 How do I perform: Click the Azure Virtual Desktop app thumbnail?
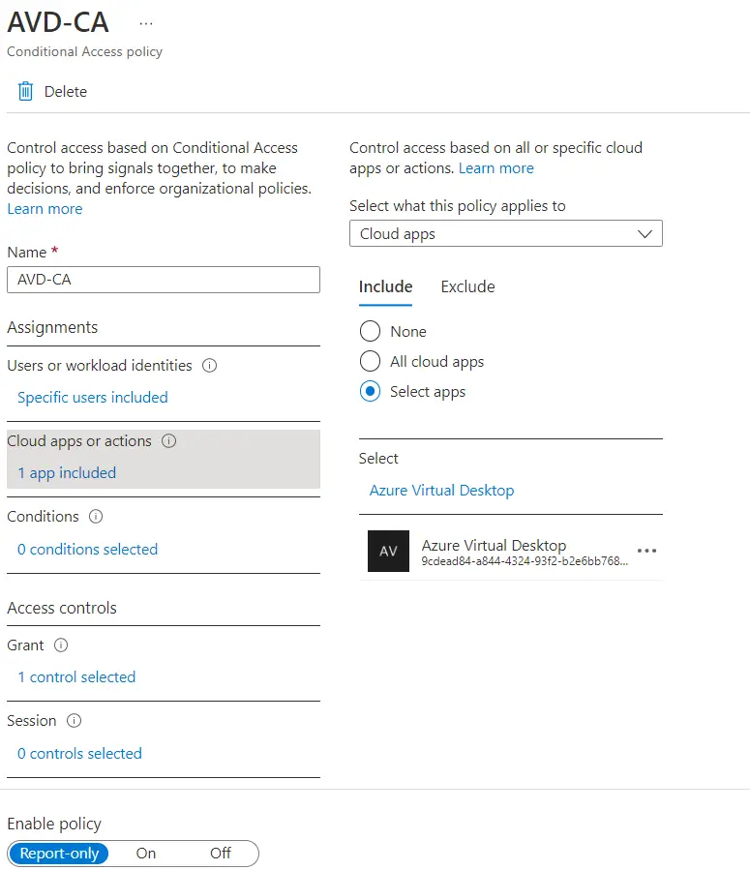pyautogui.click(x=388, y=551)
